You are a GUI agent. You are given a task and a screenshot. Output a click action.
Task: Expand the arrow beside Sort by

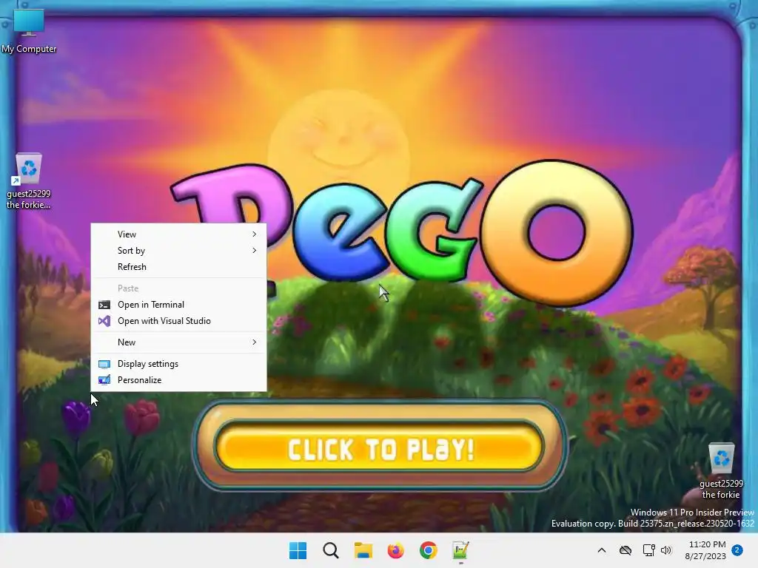tap(255, 251)
